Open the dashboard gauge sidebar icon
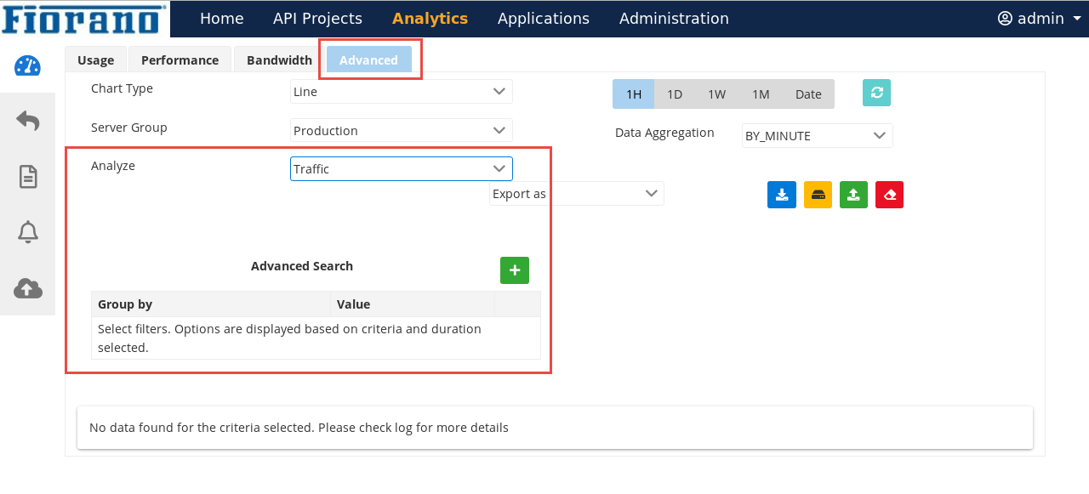Screen dimensions: 1089x494 coord(27,65)
